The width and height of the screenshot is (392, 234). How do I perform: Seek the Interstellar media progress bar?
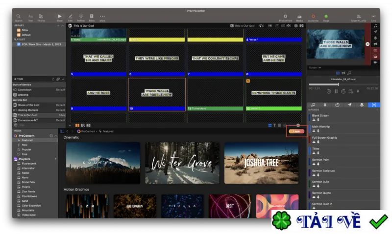tap(343, 85)
